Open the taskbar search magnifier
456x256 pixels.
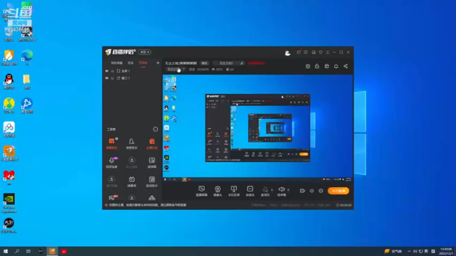(x=17, y=251)
